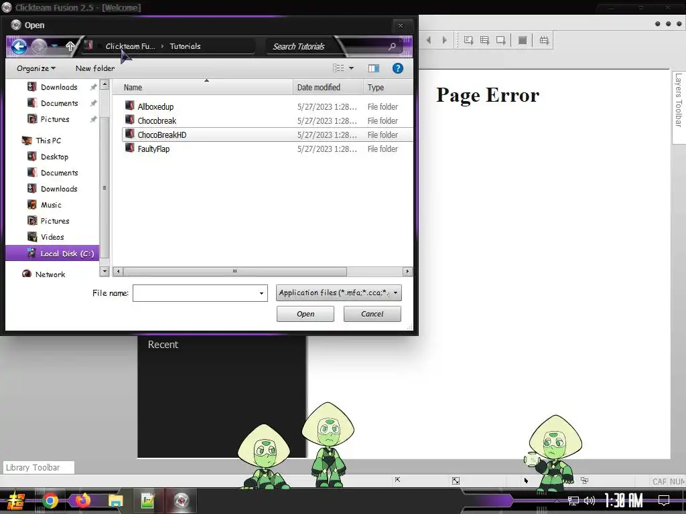Viewport: 686px width, 514px height.
Task: Click the horizontal scrollbar thumb in file list
Action: coord(235,272)
